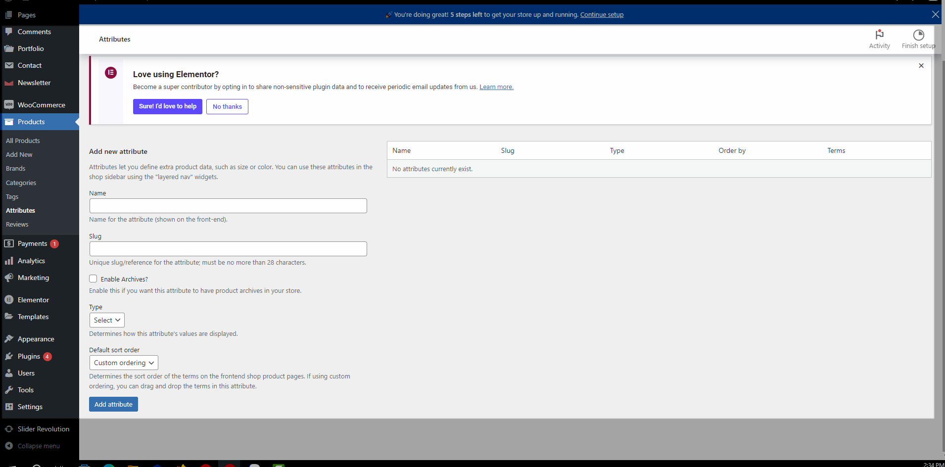The image size is (945, 467).
Task: Click the Comments speech bubble icon
Action: [x=9, y=32]
